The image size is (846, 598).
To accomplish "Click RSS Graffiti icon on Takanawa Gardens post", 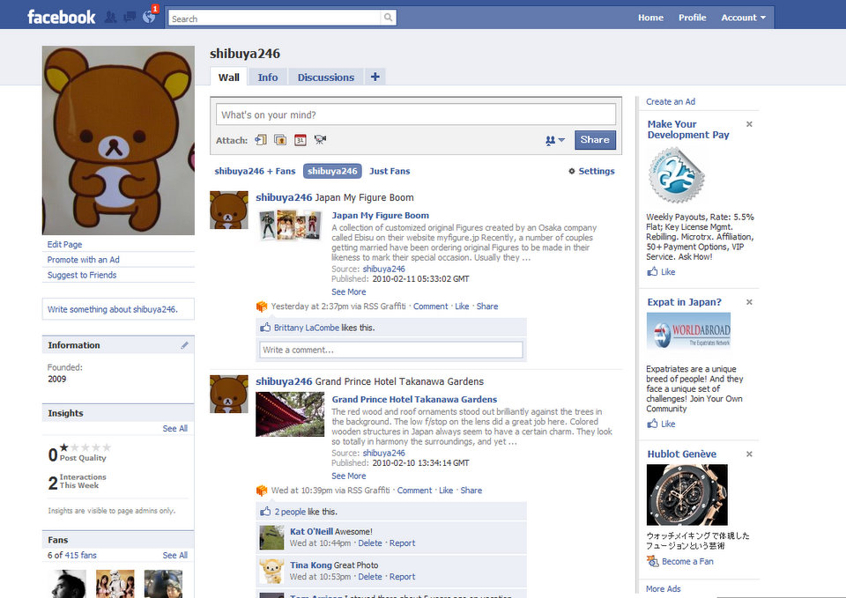I will click(x=262, y=491).
